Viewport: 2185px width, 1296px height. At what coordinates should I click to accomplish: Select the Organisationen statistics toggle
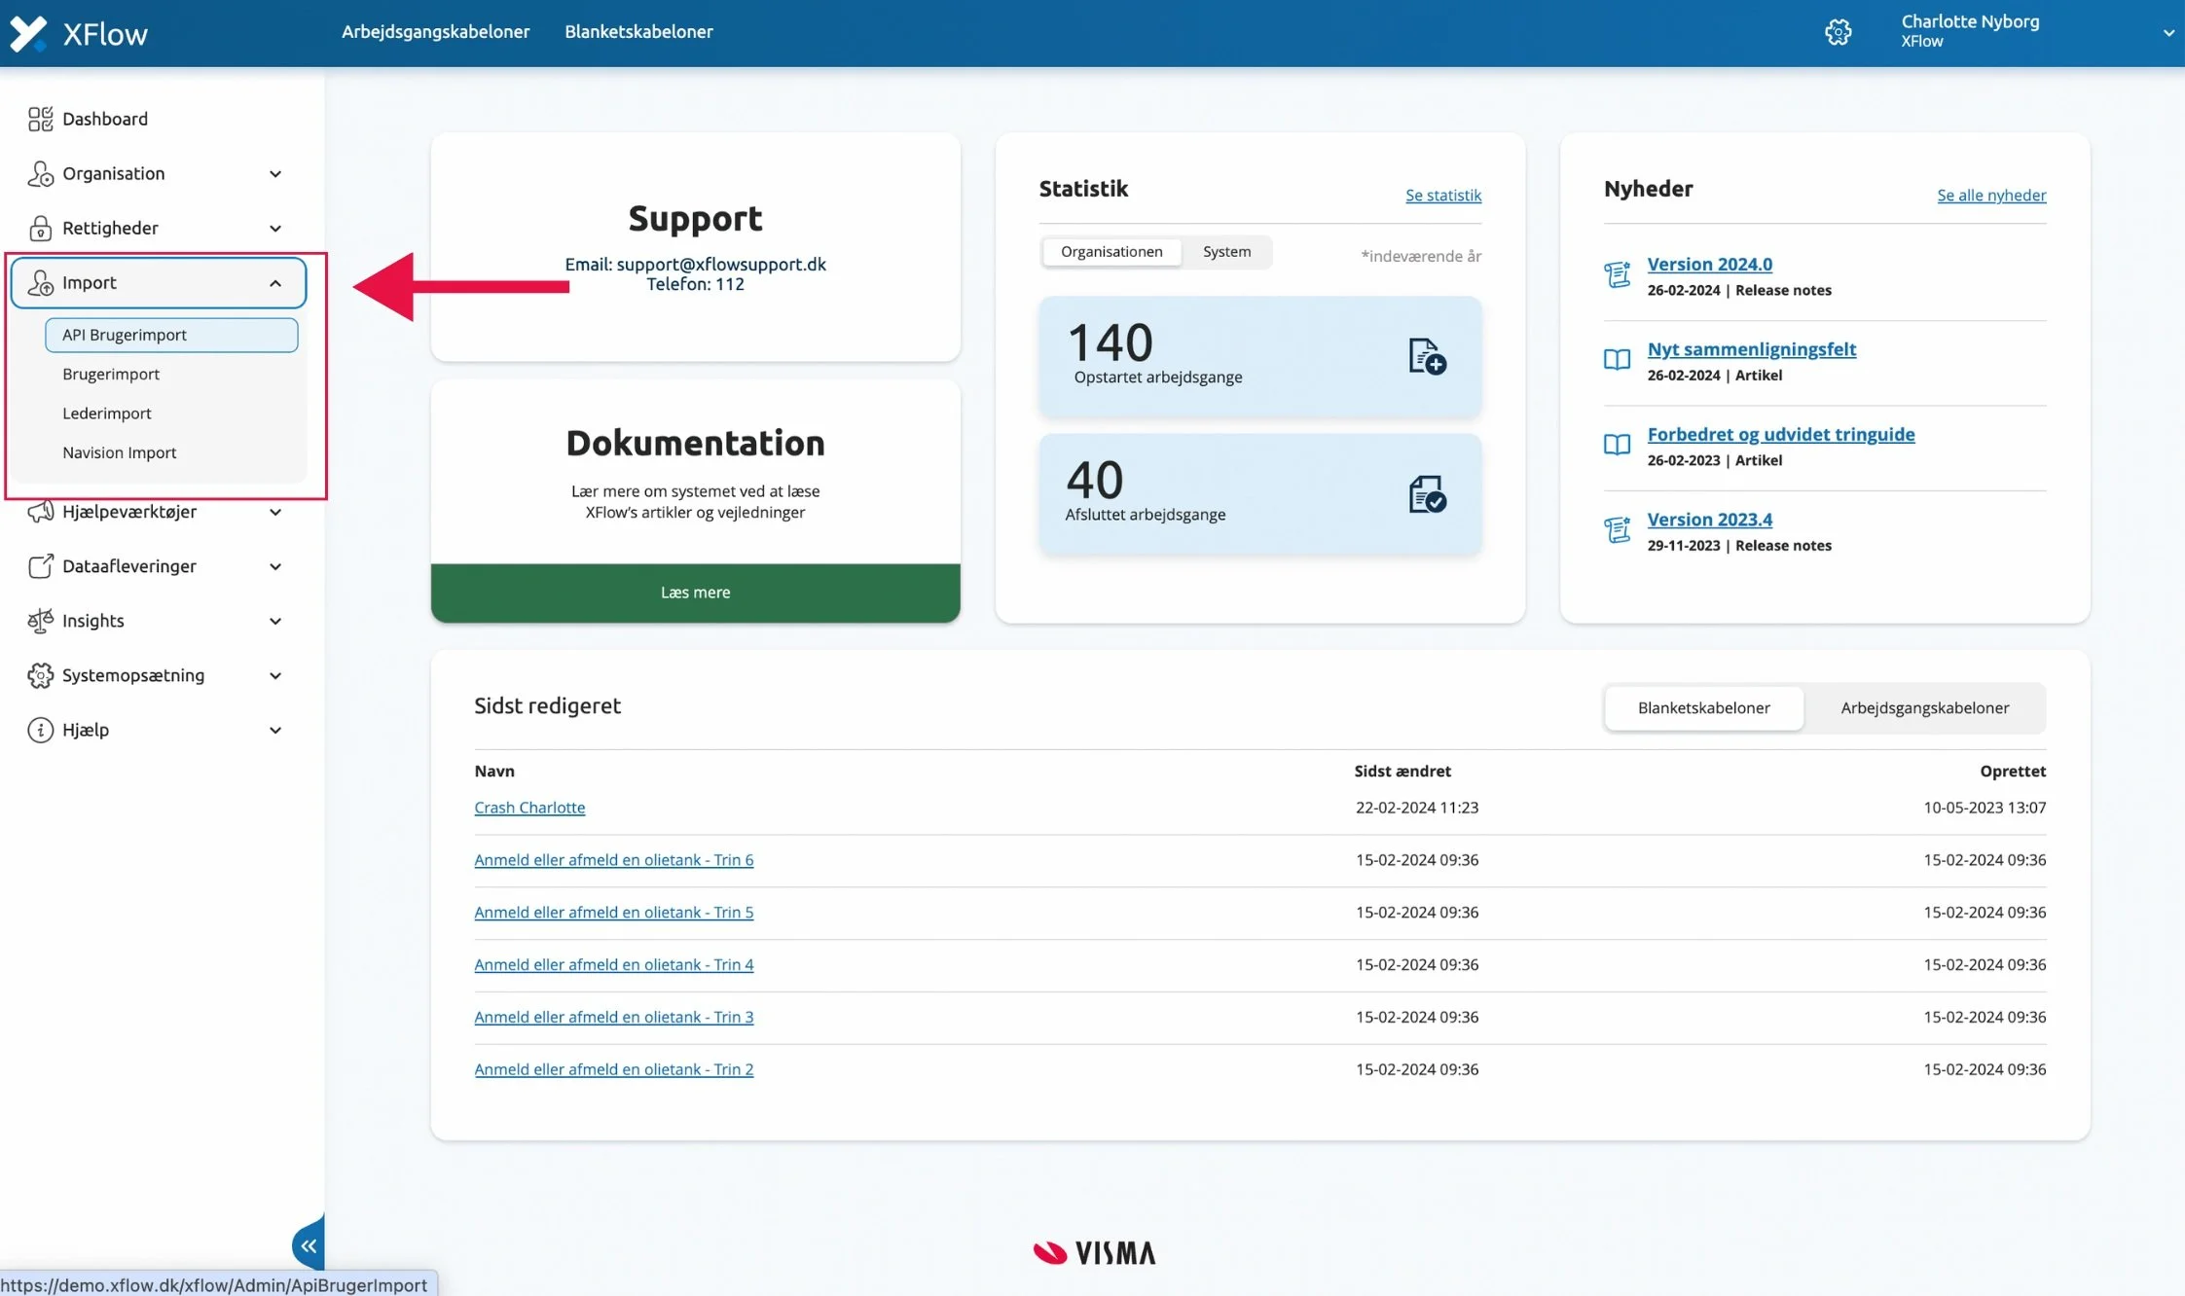coord(1111,251)
